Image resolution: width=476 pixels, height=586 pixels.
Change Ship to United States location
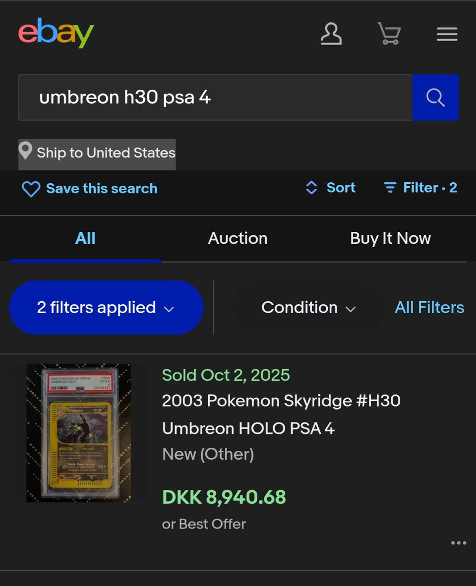[x=97, y=153]
